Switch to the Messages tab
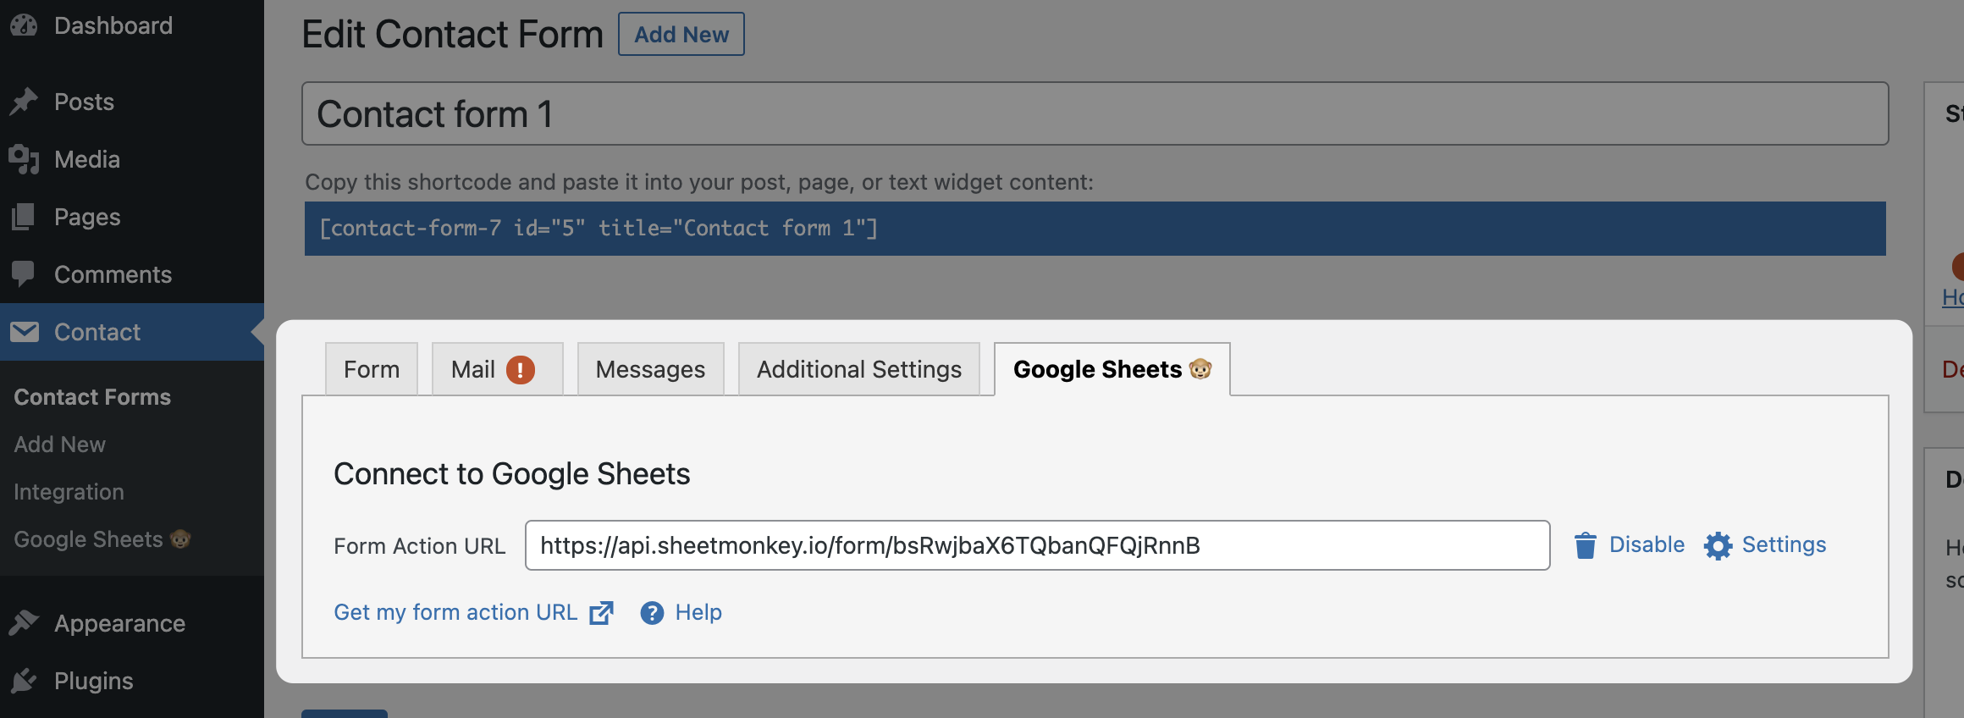The height and width of the screenshot is (718, 1964). (x=650, y=368)
